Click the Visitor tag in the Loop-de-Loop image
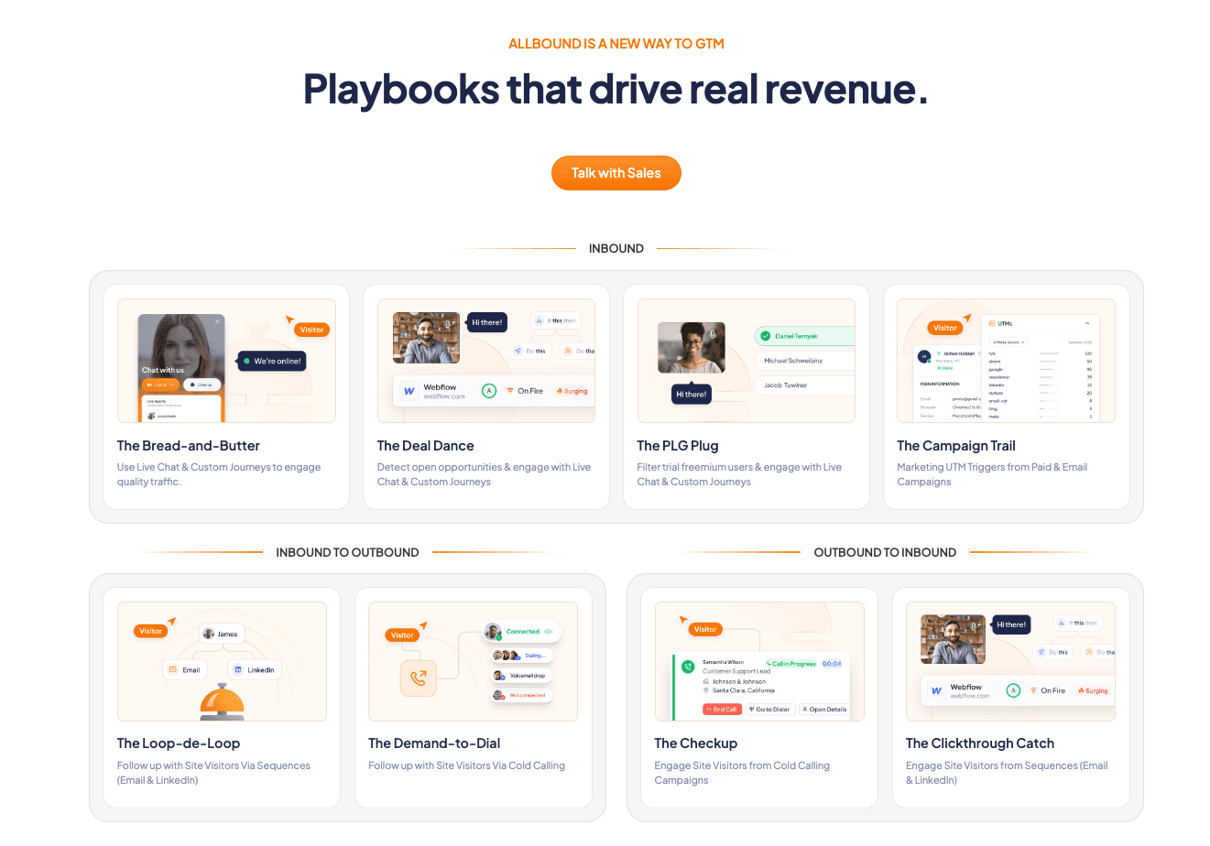The image size is (1210, 846). [150, 631]
